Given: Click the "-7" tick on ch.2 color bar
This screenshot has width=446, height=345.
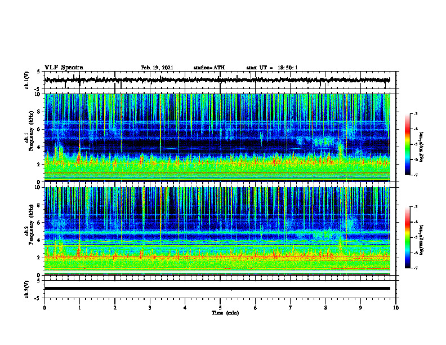Looking at the screenshot, I should point(415,268).
